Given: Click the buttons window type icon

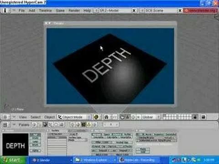Looking at the screenshot, I should point(5,125).
